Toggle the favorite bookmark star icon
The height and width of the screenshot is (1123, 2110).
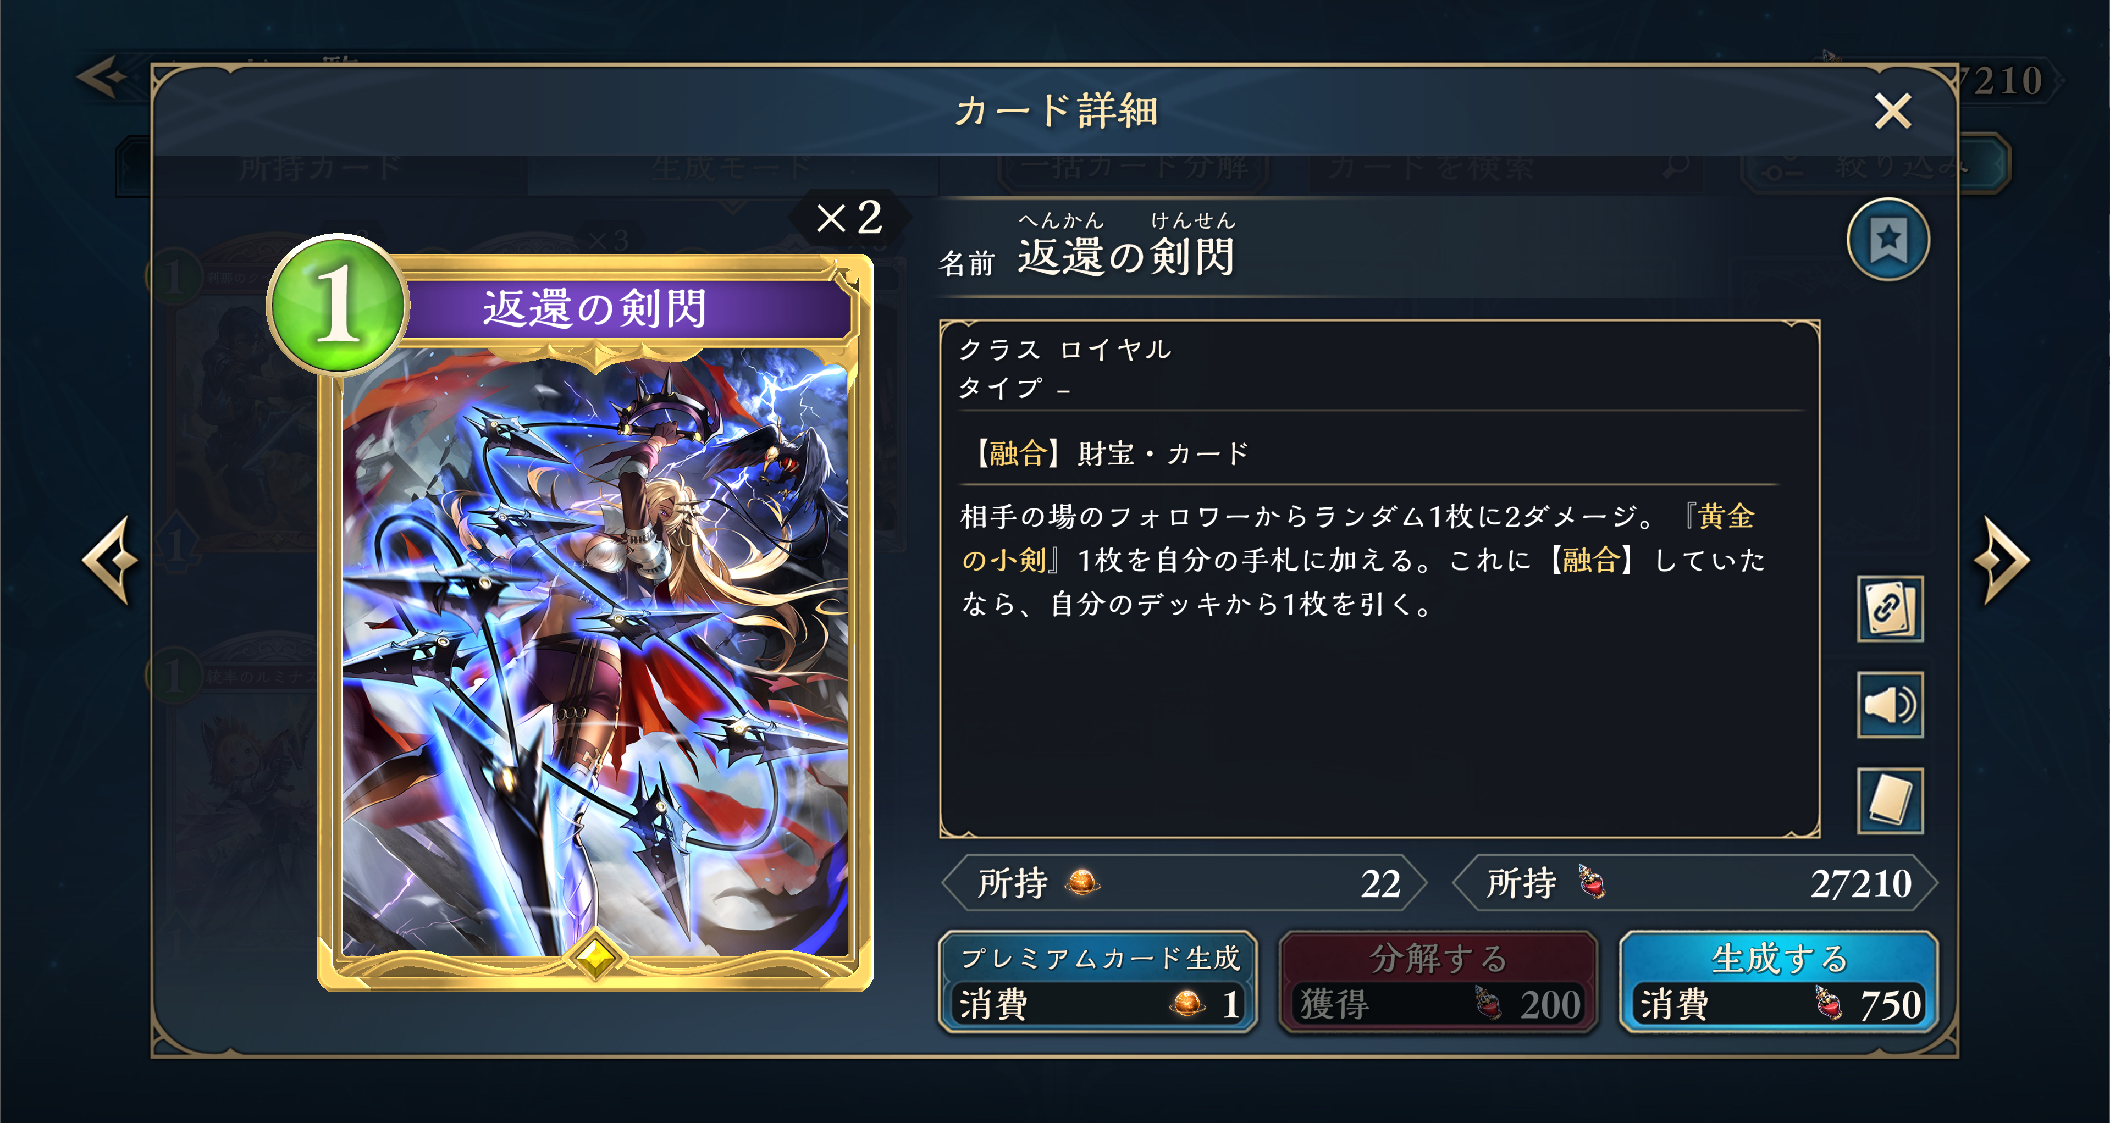coord(1888,239)
